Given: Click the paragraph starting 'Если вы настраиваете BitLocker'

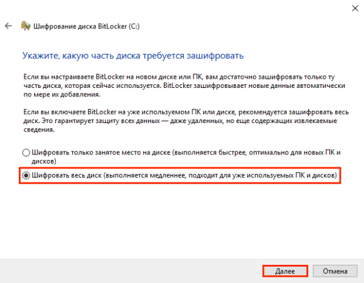Looking at the screenshot, I should [176, 87].
